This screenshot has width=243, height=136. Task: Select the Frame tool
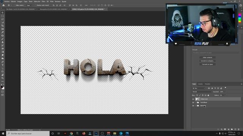point(3,29)
